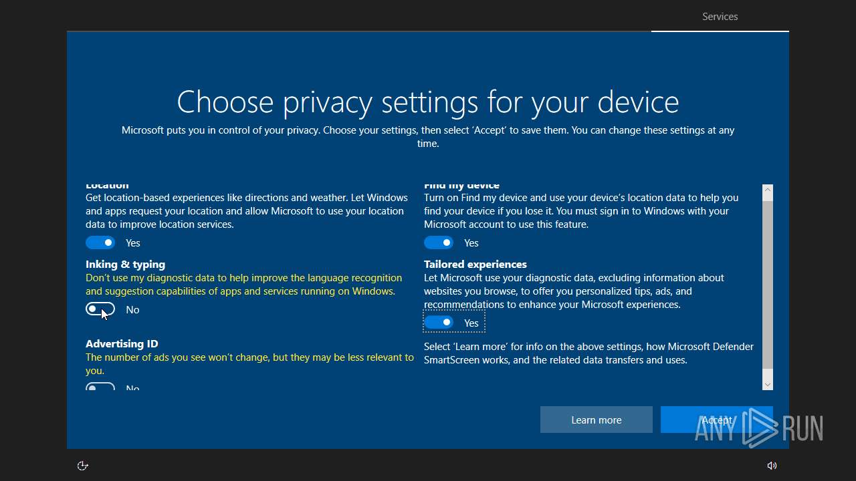
Task: Click the Location description text
Action: coord(246,211)
